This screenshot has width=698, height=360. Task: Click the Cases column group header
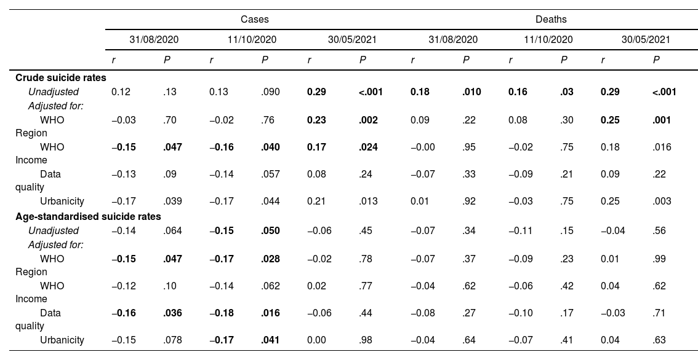pyautogui.click(x=252, y=20)
